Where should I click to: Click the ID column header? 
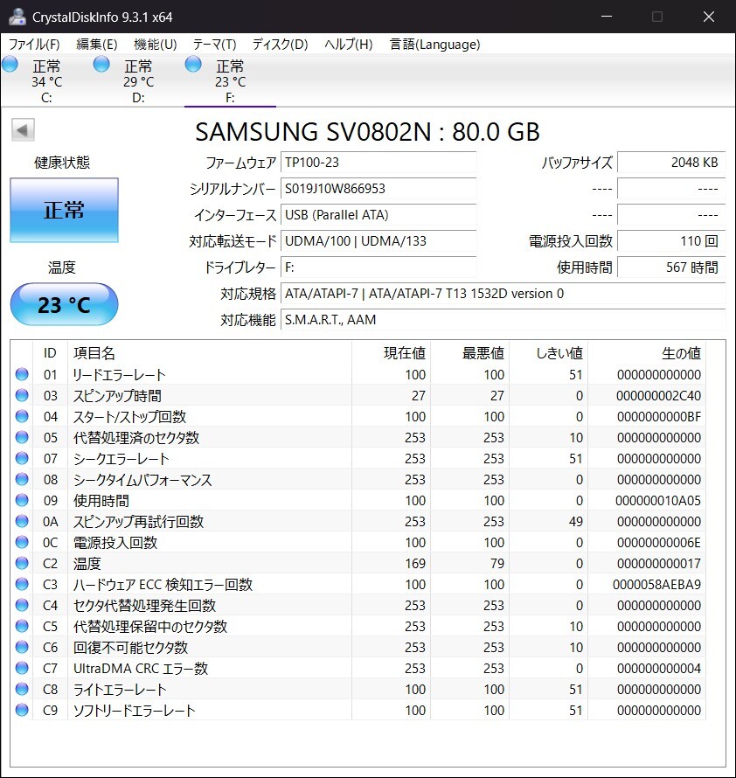(50, 353)
